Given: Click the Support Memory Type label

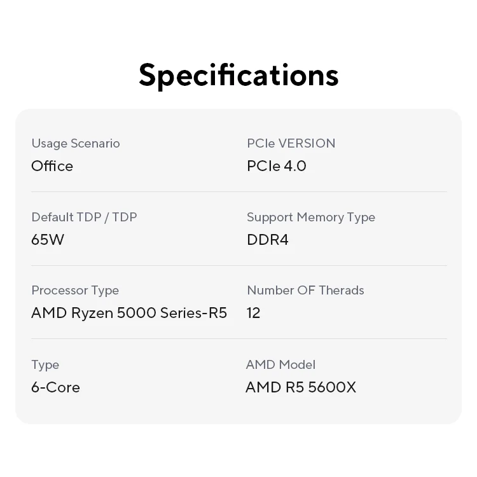Looking at the screenshot, I should click(310, 217).
